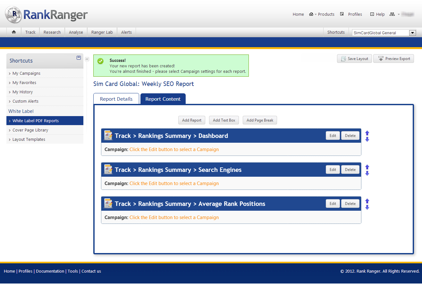
Task: Minimize the Shortcuts sidebar panel
Action: [79, 58]
